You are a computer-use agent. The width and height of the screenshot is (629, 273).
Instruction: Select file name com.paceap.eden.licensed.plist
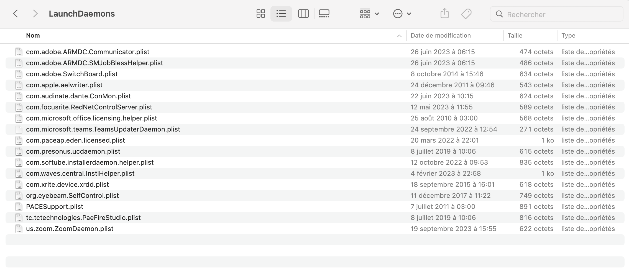(75, 140)
